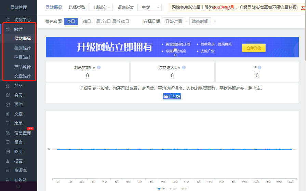Click the 投票 bar-chart icon
Screen dimensions: 306x191
(x=8, y=161)
